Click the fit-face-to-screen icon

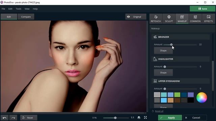pos(139,118)
